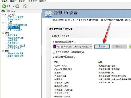
Task: Open the 帮助(H) menu
Action: click(43, 1)
